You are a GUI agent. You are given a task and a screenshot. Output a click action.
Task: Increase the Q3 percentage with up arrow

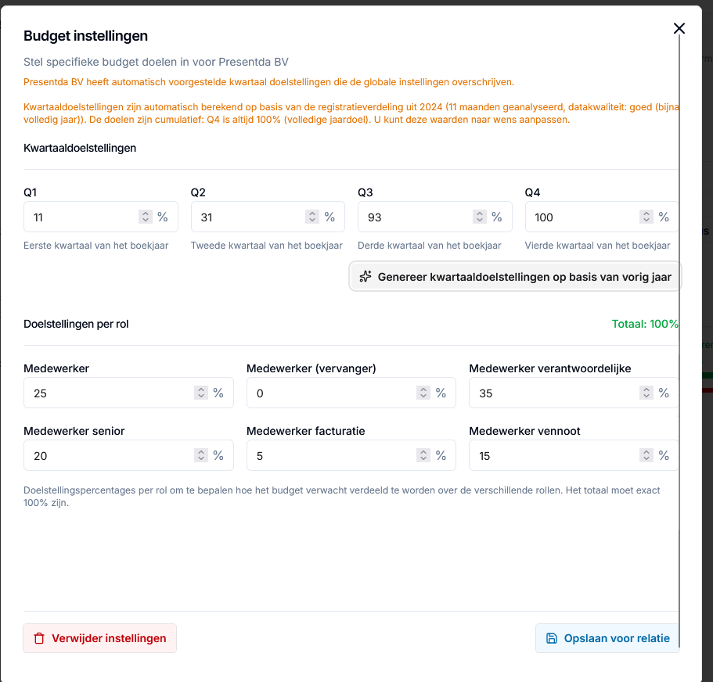(x=479, y=214)
